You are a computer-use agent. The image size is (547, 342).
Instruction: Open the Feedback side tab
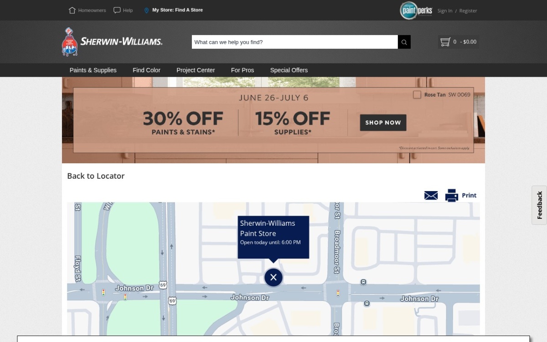[x=539, y=205]
